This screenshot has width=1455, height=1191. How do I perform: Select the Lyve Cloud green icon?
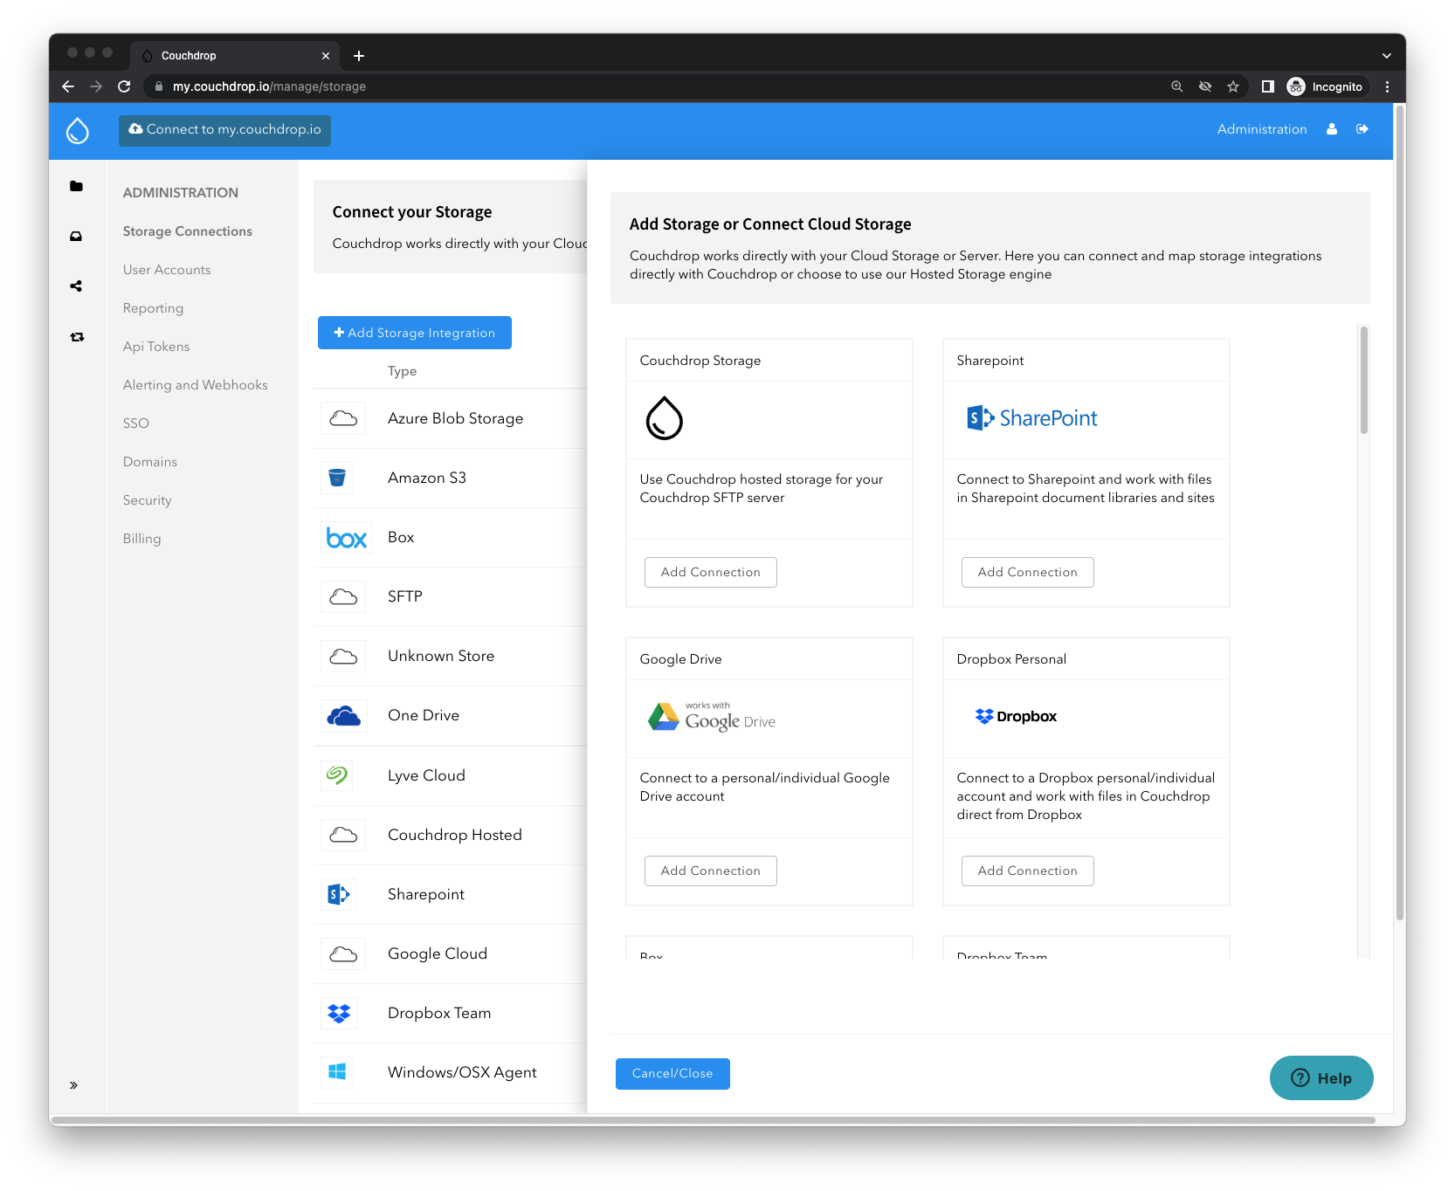pyautogui.click(x=337, y=775)
